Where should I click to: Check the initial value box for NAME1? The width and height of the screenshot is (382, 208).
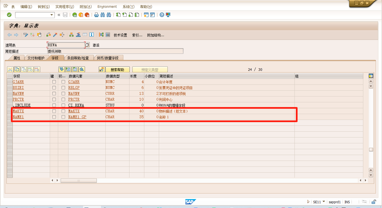(63, 117)
